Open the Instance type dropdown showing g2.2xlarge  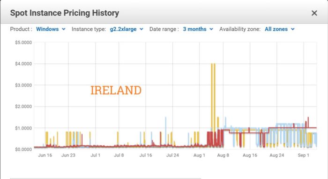tap(127, 29)
